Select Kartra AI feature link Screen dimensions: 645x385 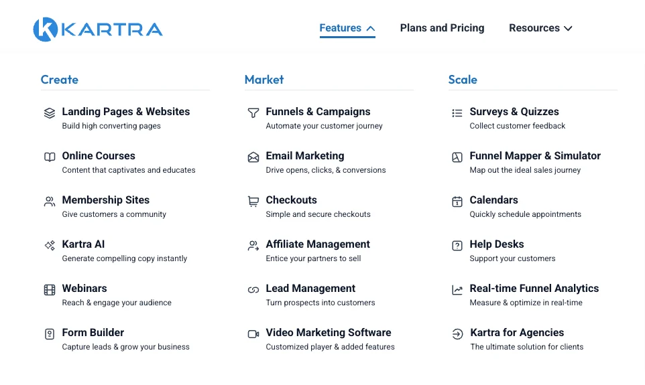[x=84, y=244]
